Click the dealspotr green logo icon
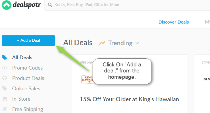Viewport: 210px width, 113px height. pyautogui.click(x=6, y=5)
